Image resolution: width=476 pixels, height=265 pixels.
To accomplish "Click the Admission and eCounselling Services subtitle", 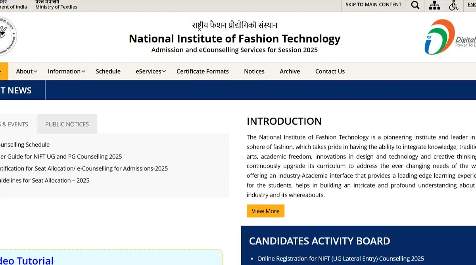I will [234, 50].
